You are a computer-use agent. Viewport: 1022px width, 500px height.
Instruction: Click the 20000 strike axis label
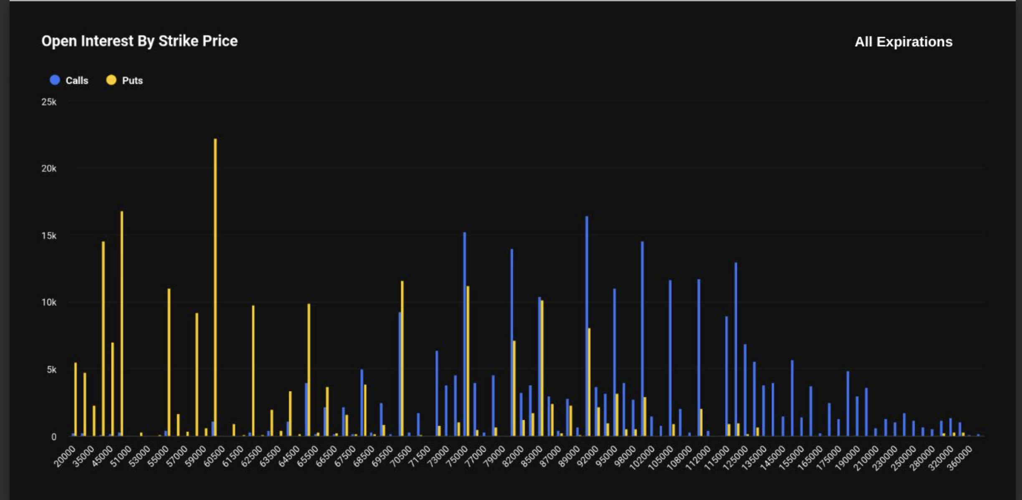click(x=65, y=457)
